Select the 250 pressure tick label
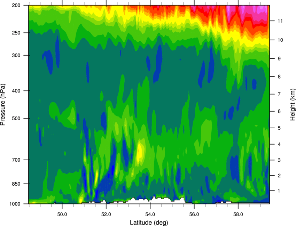 [x=16, y=33]
